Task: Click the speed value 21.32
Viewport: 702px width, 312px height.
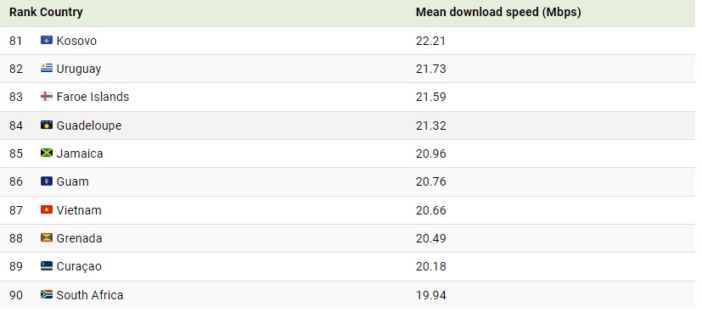Action: [x=430, y=125]
